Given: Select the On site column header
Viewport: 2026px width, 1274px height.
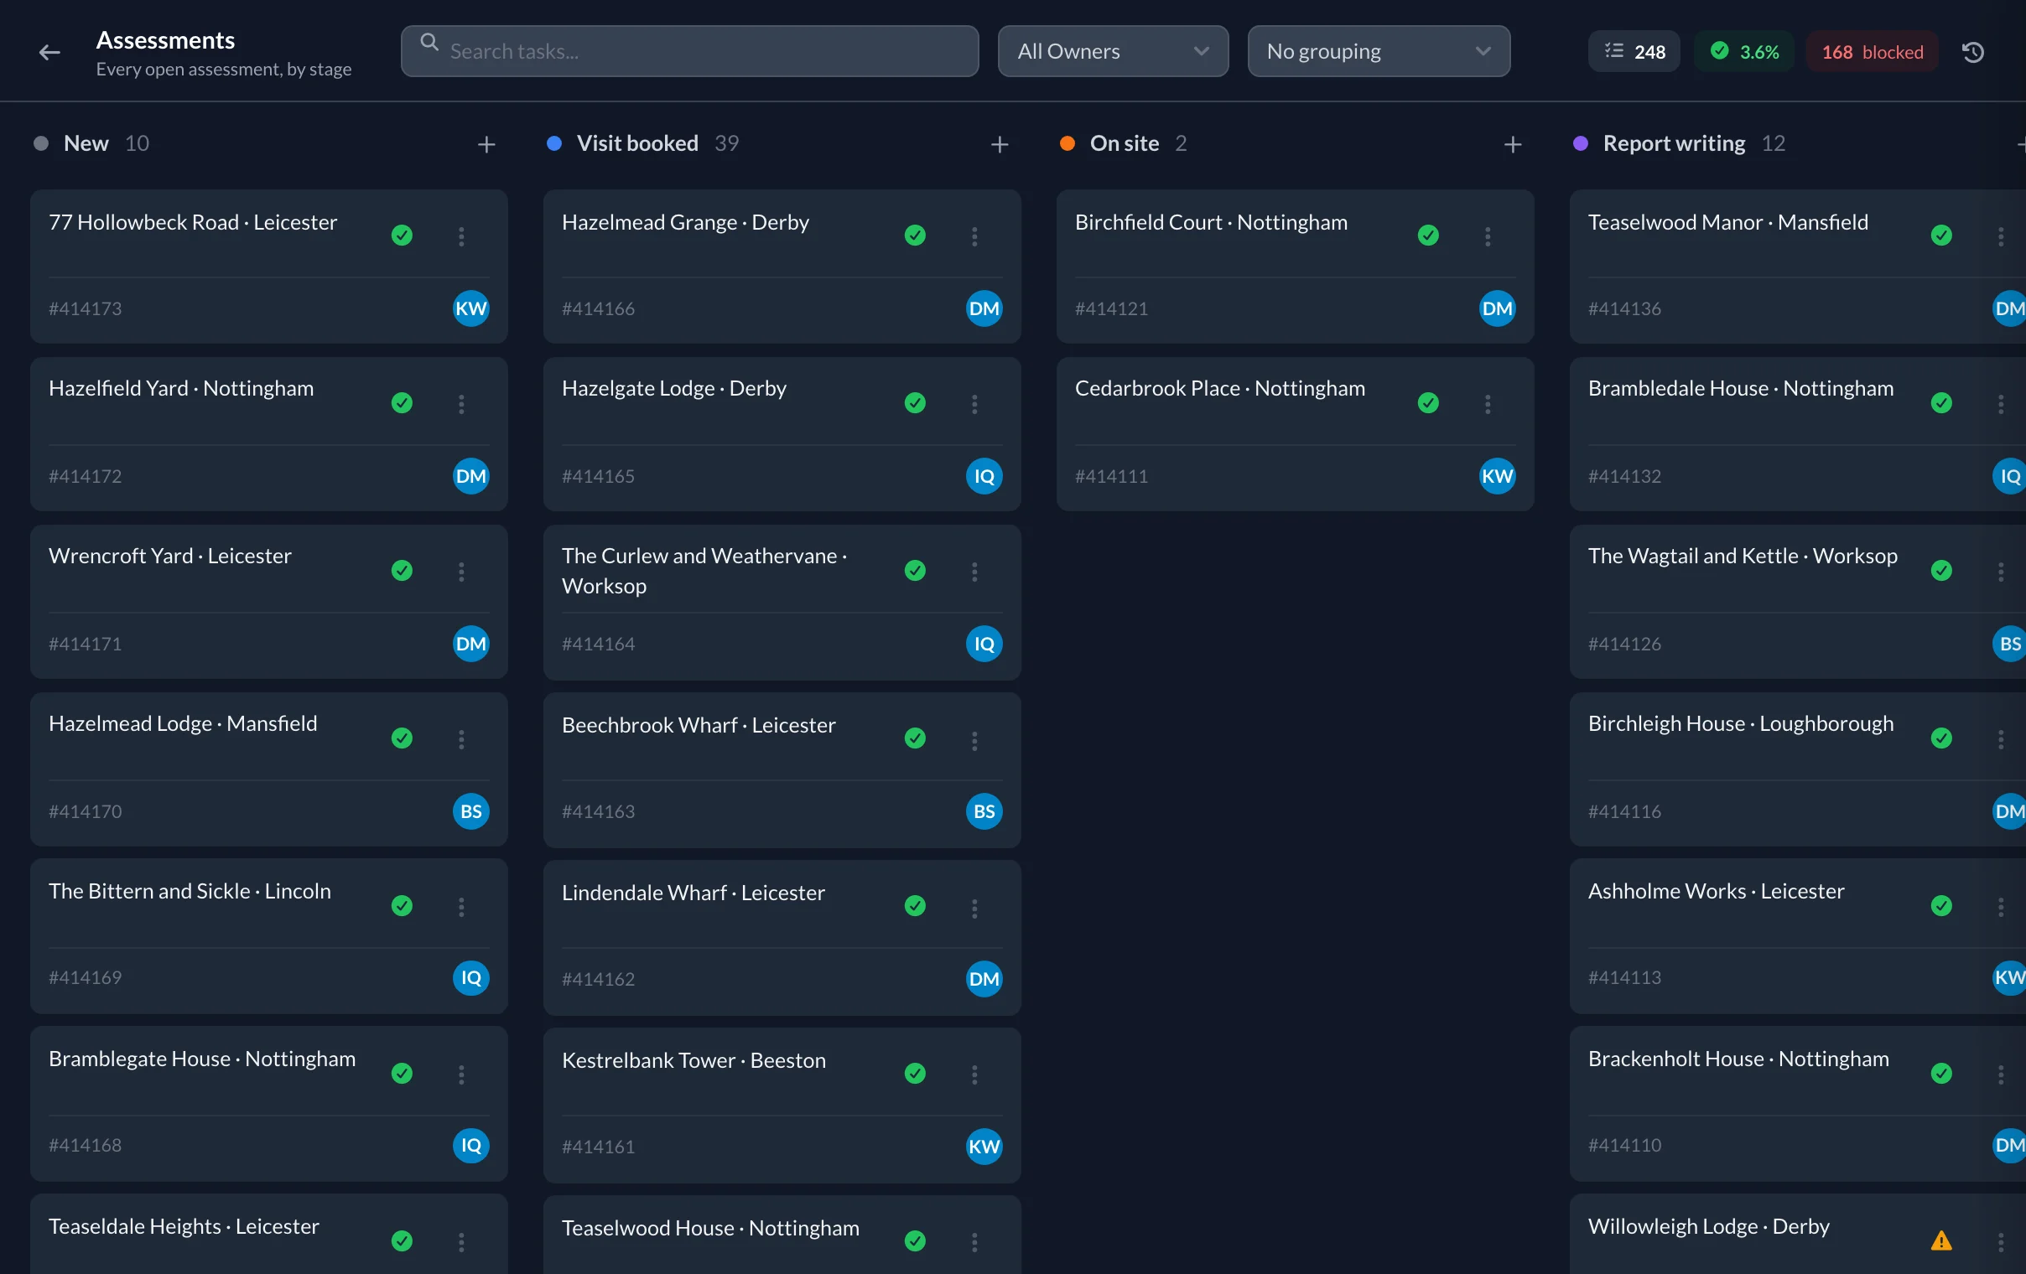Looking at the screenshot, I should pyautogui.click(x=1124, y=144).
